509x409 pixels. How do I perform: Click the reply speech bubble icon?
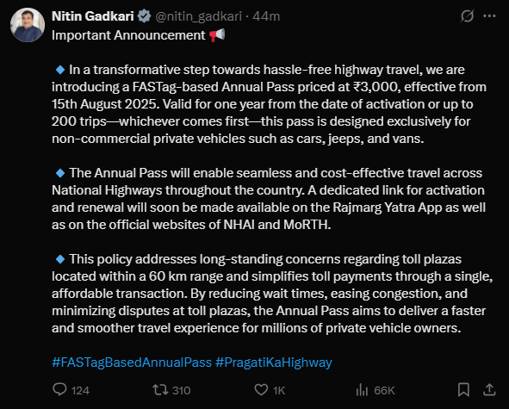[59, 389]
